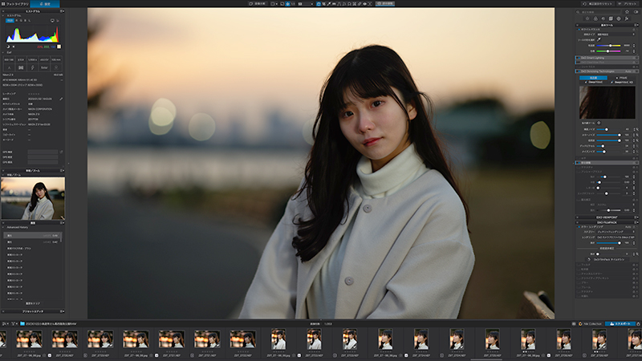Open the 基本ツール palette menu icon
Screen dimensions: 642x361
click(x=636, y=25)
